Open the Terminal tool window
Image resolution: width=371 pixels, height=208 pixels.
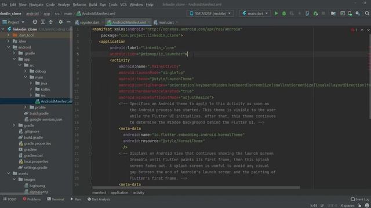point(56,199)
